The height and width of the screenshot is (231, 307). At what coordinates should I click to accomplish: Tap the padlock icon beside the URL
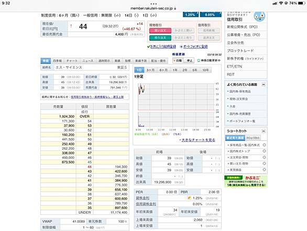point(175,8)
